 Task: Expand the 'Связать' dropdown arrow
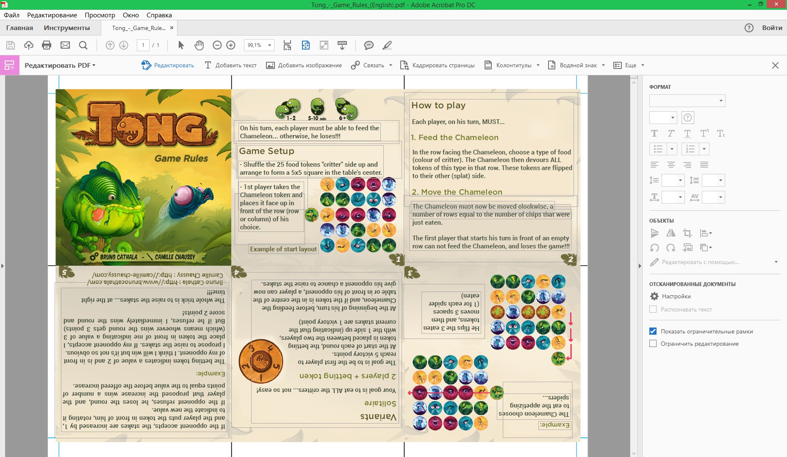[391, 65]
